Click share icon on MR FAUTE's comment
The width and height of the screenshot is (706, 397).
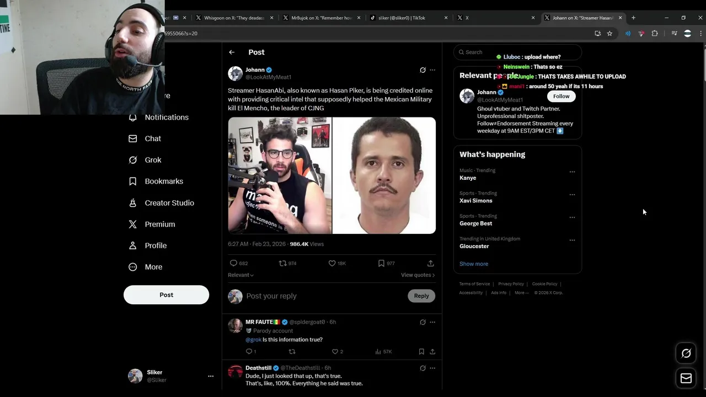pos(432,352)
